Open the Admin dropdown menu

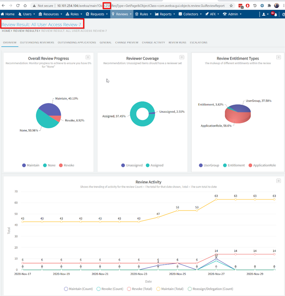point(232,14)
